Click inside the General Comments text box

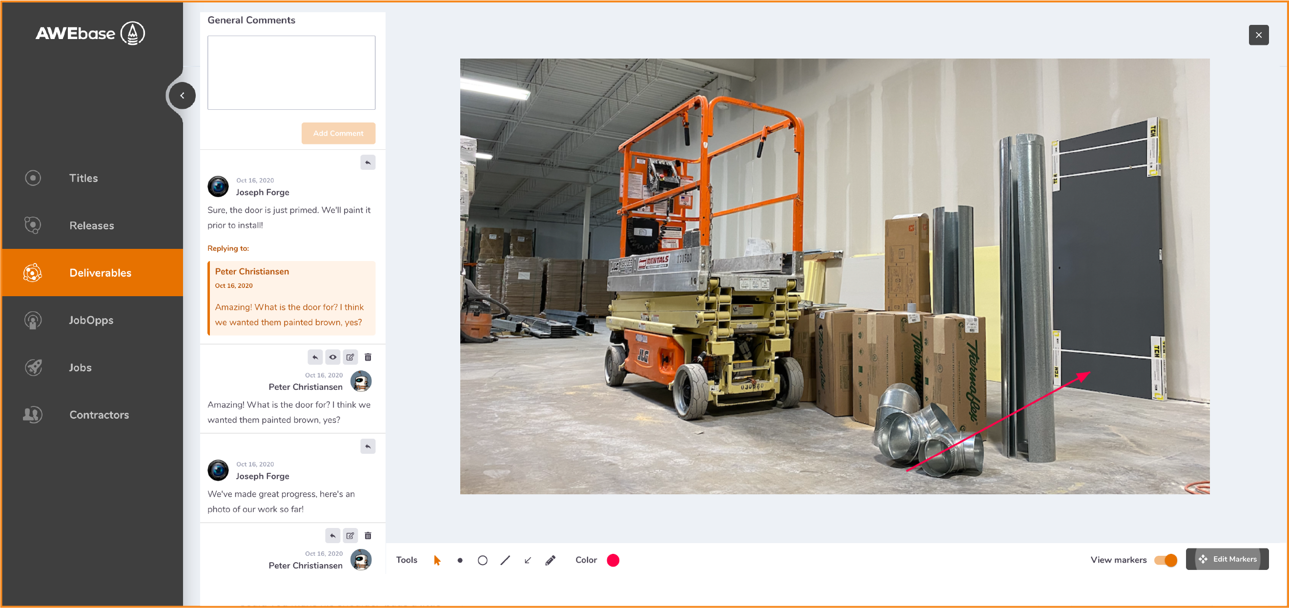(x=291, y=73)
